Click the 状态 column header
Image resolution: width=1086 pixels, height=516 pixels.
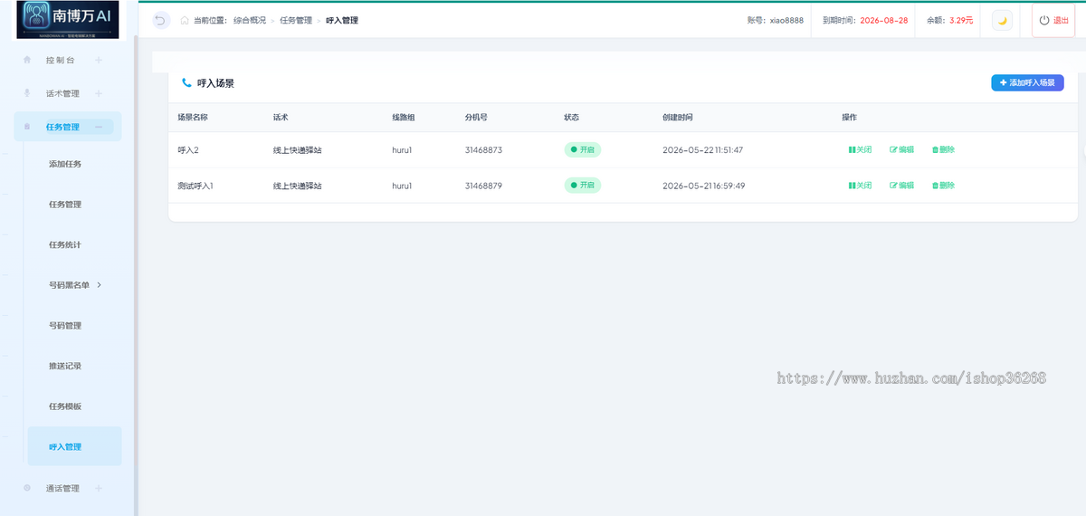point(572,118)
